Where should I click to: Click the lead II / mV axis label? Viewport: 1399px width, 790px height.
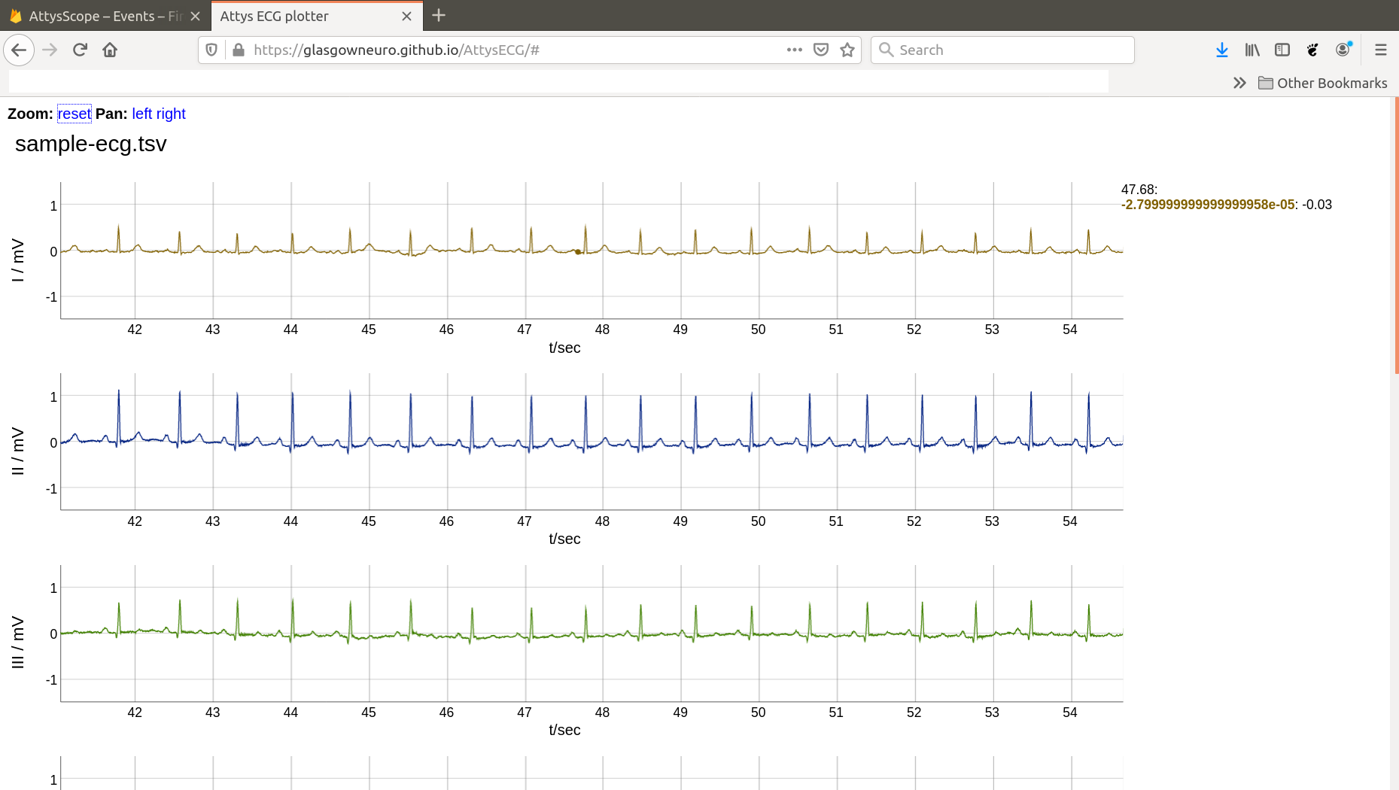(18, 451)
